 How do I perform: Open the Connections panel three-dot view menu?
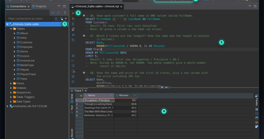click(65, 12)
